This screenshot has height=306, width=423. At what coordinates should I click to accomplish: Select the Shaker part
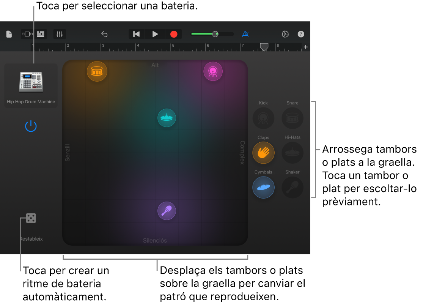[292, 187]
